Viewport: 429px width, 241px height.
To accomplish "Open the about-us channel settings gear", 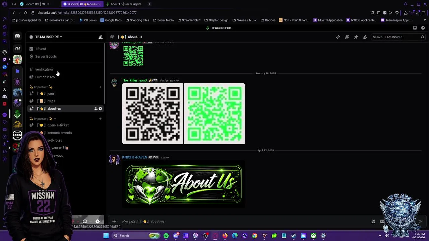I will (x=100, y=109).
